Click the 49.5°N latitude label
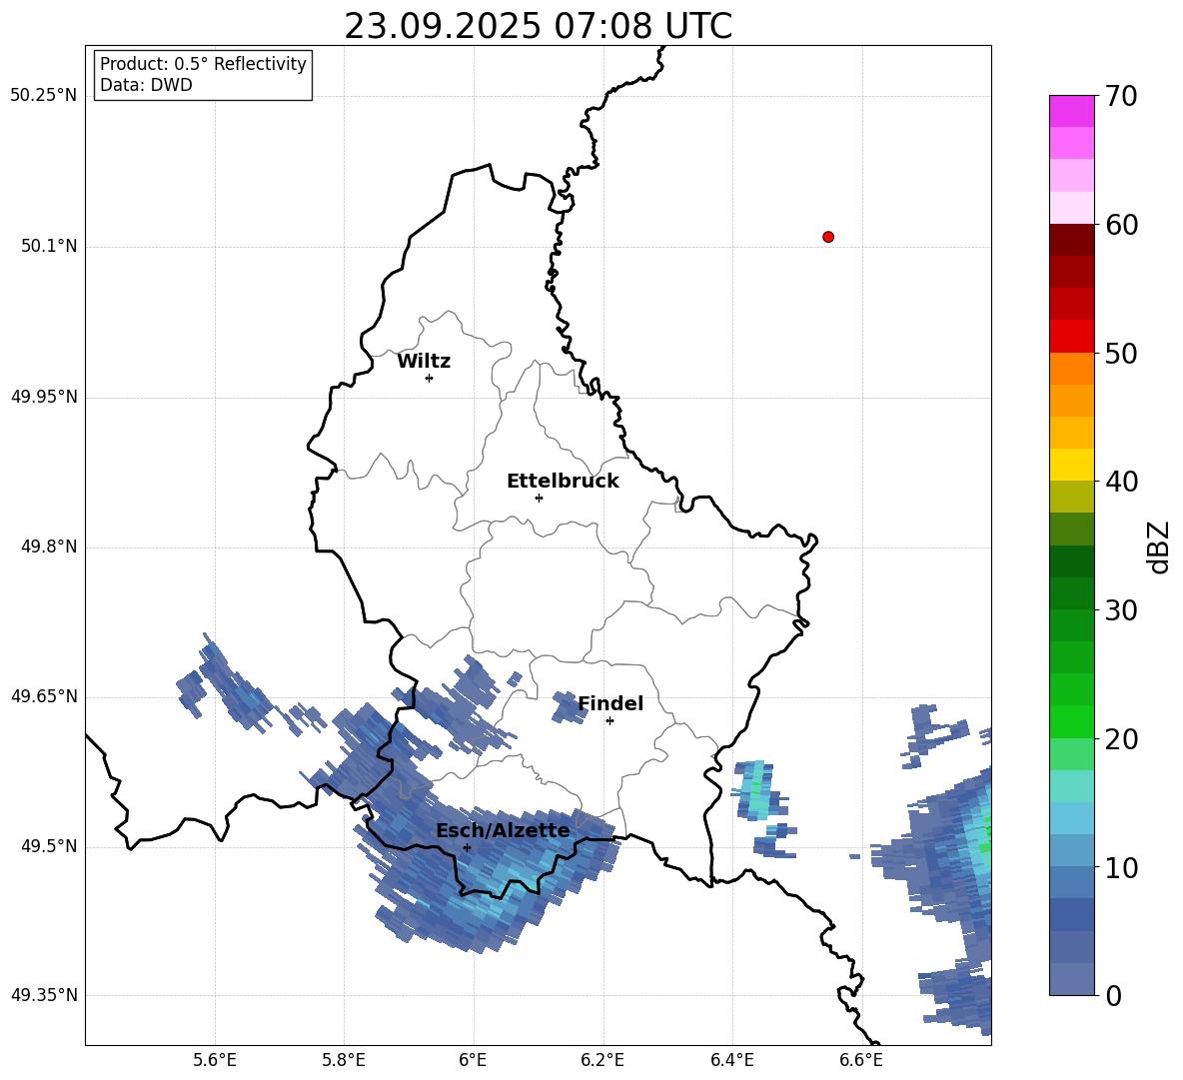 (x=49, y=846)
